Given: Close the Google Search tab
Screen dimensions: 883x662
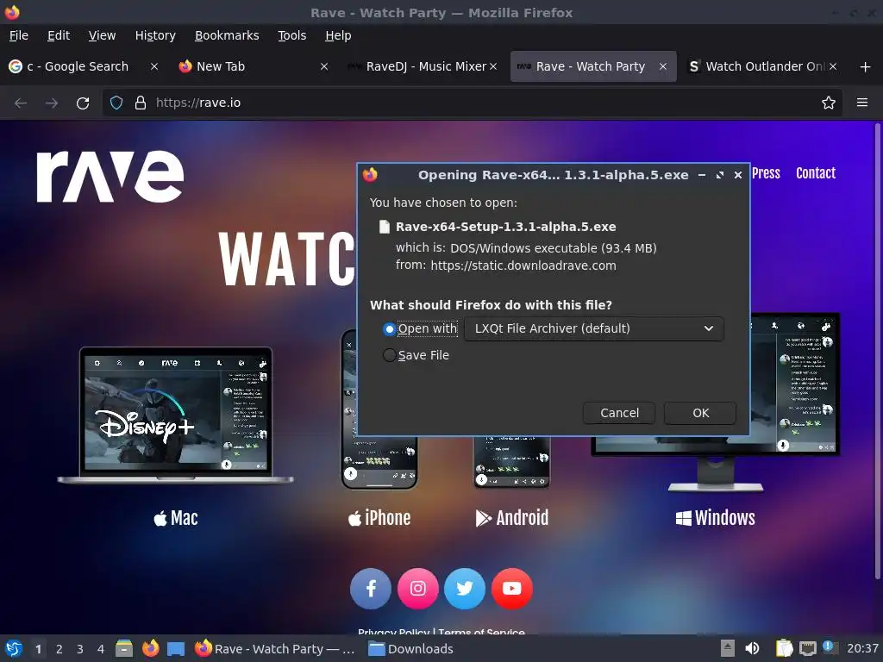Looking at the screenshot, I should point(153,66).
